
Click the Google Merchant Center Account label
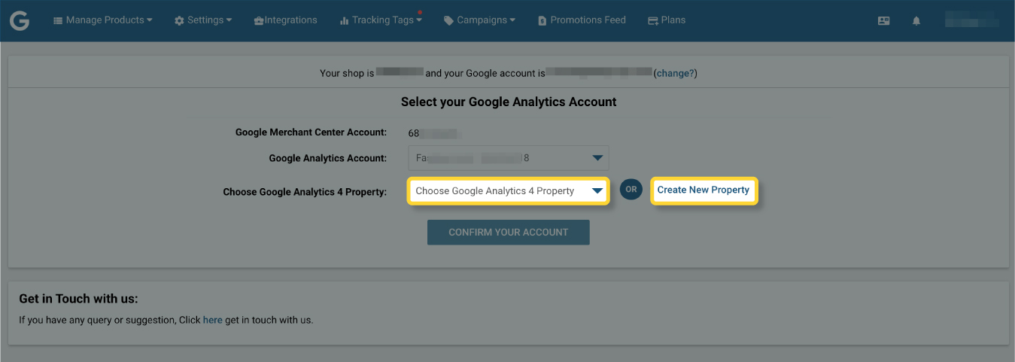(311, 132)
